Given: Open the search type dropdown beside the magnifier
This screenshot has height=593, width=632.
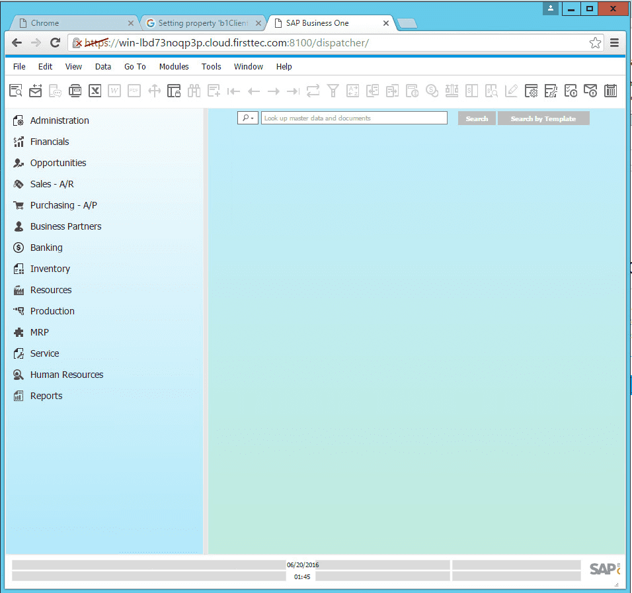Looking at the screenshot, I should pos(247,117).
